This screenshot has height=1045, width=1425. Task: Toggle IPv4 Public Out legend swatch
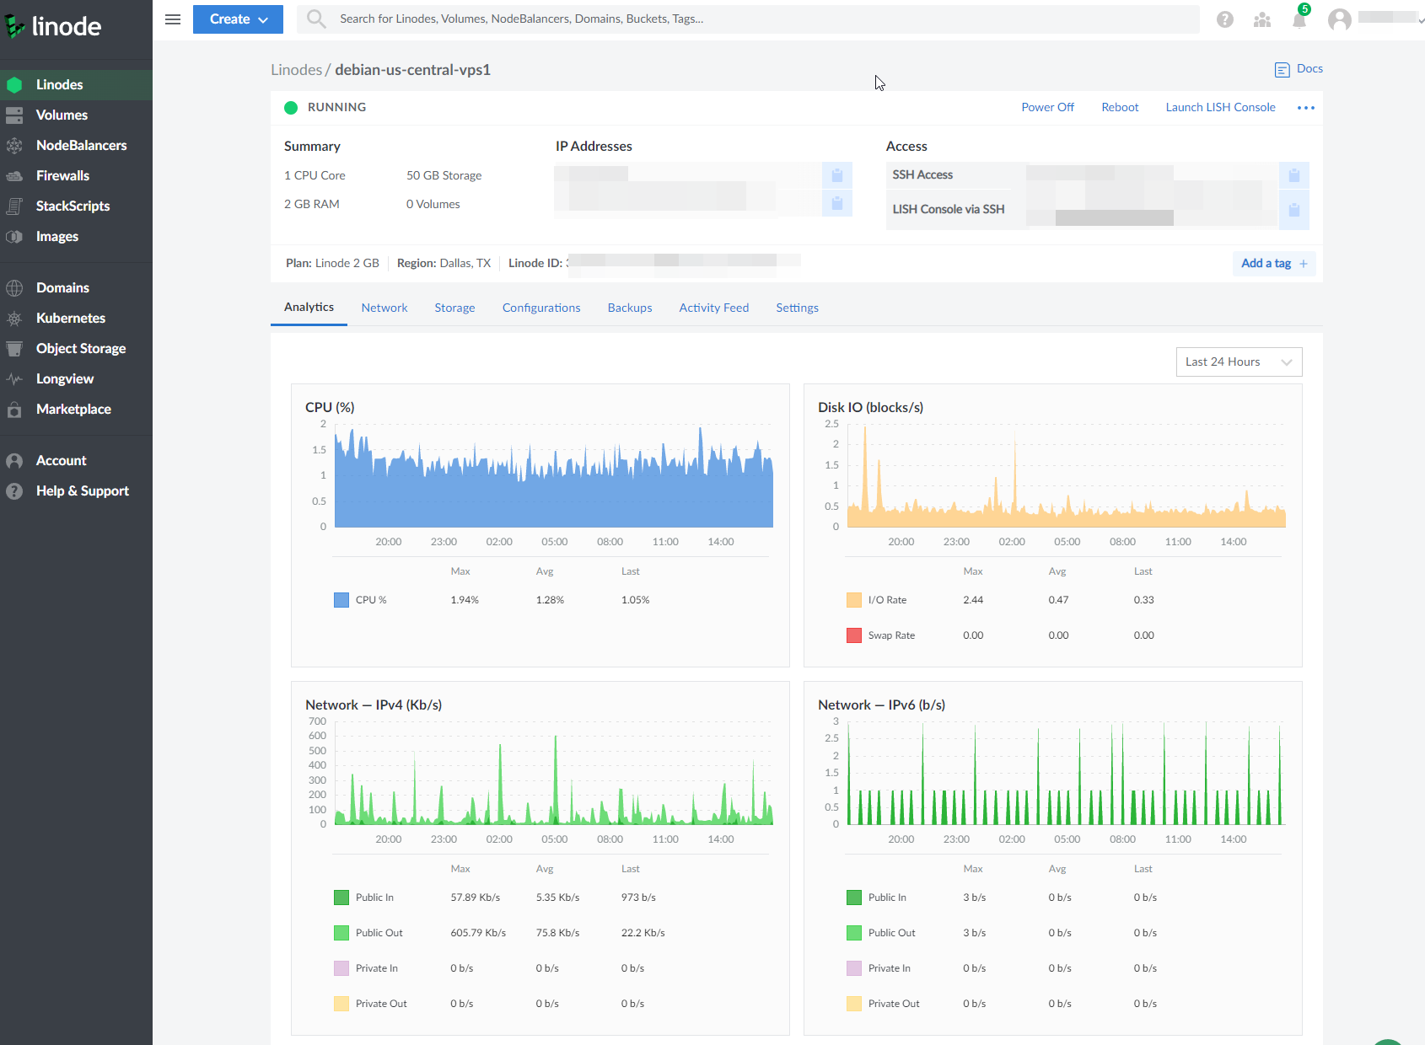pyautogui.click(x=341, y=933)
